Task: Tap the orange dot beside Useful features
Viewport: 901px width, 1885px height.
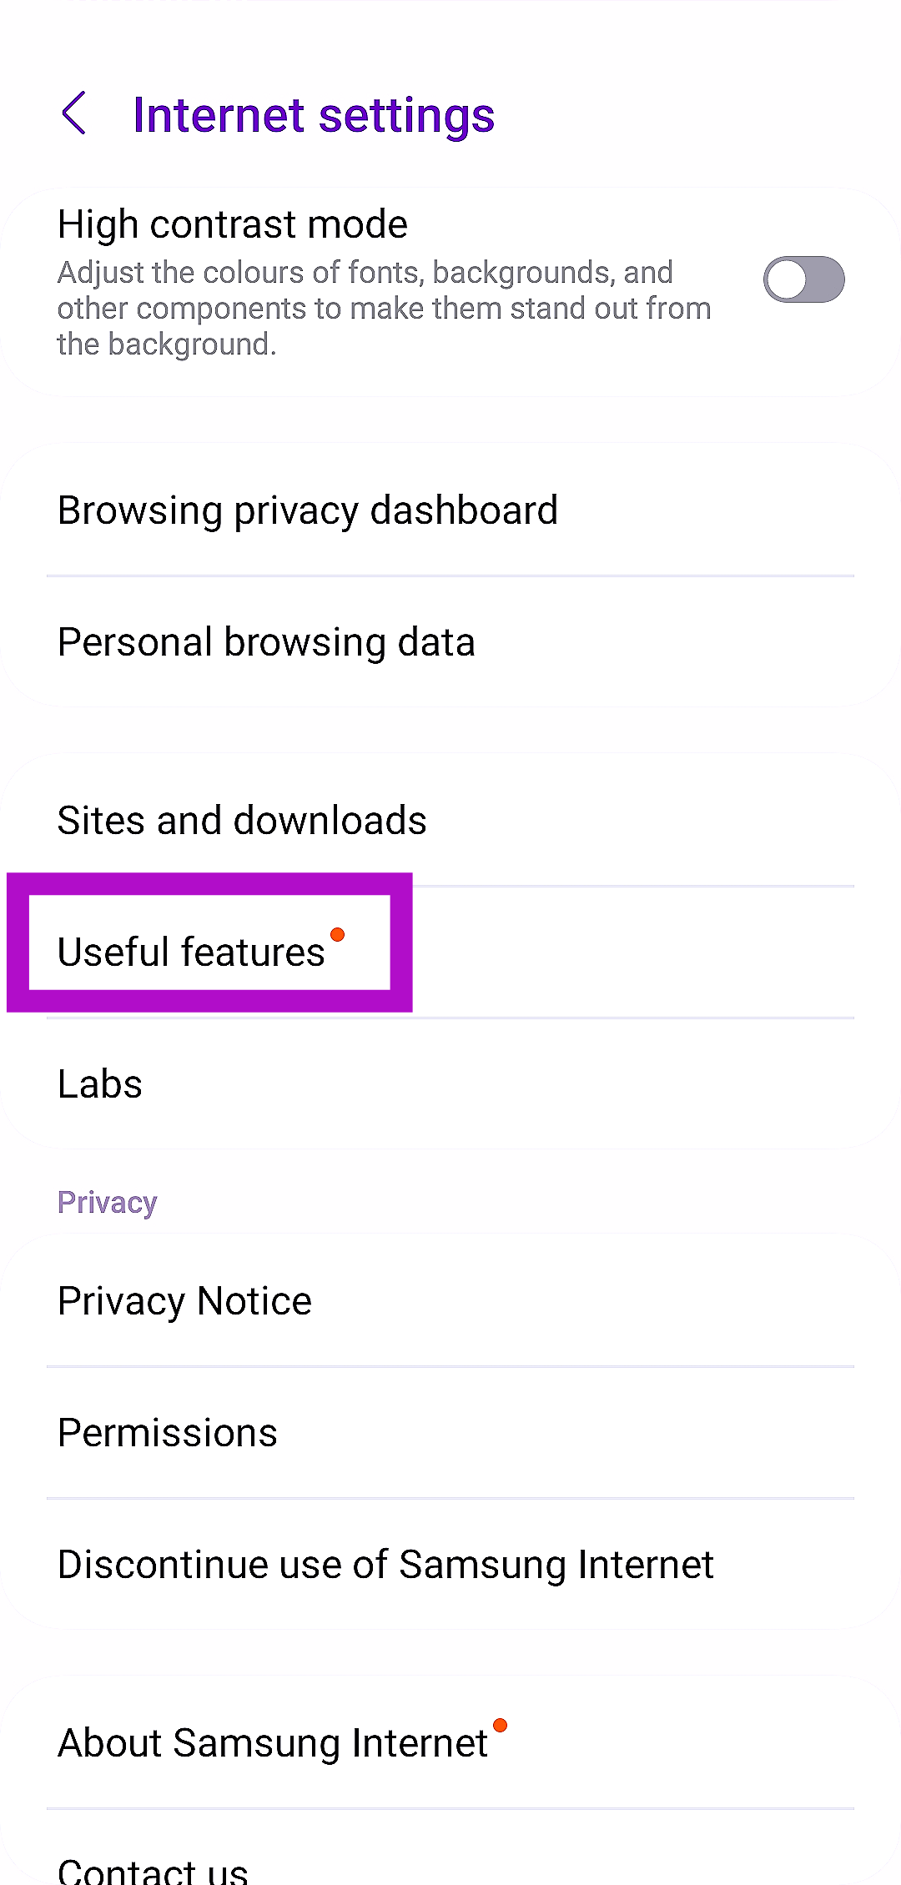Action: click(338, 934)
